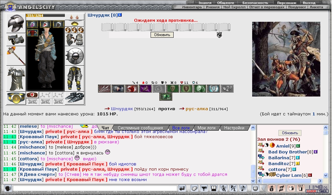Toggle the CLOCK display mode
Viewport: 332px width, 195px height.
click(311, 191)
